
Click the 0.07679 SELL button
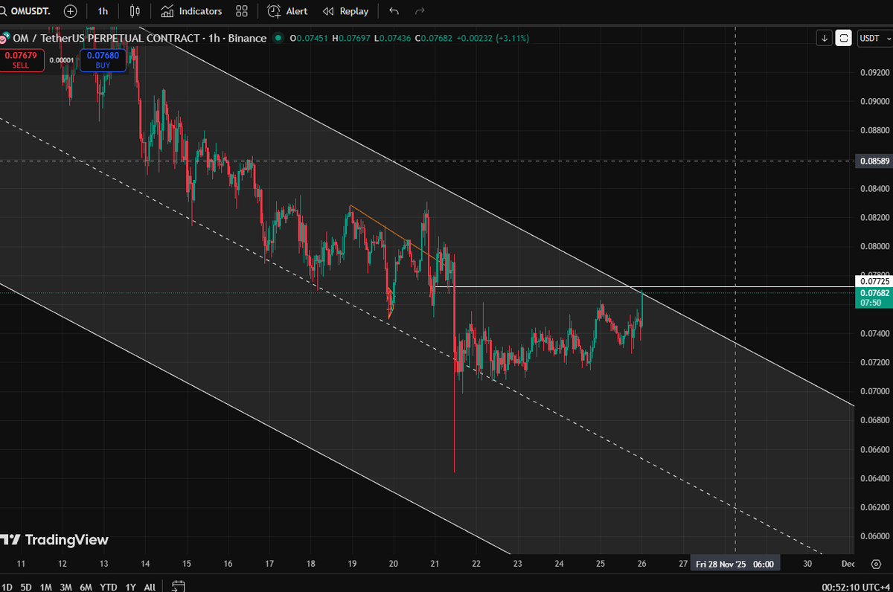coord(21,59)
